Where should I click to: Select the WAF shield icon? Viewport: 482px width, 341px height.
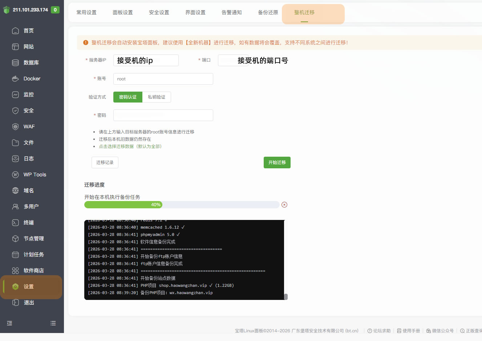coord(15,127)
